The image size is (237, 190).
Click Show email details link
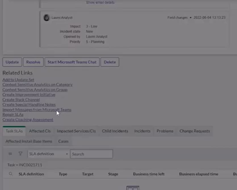coord(100,3)
